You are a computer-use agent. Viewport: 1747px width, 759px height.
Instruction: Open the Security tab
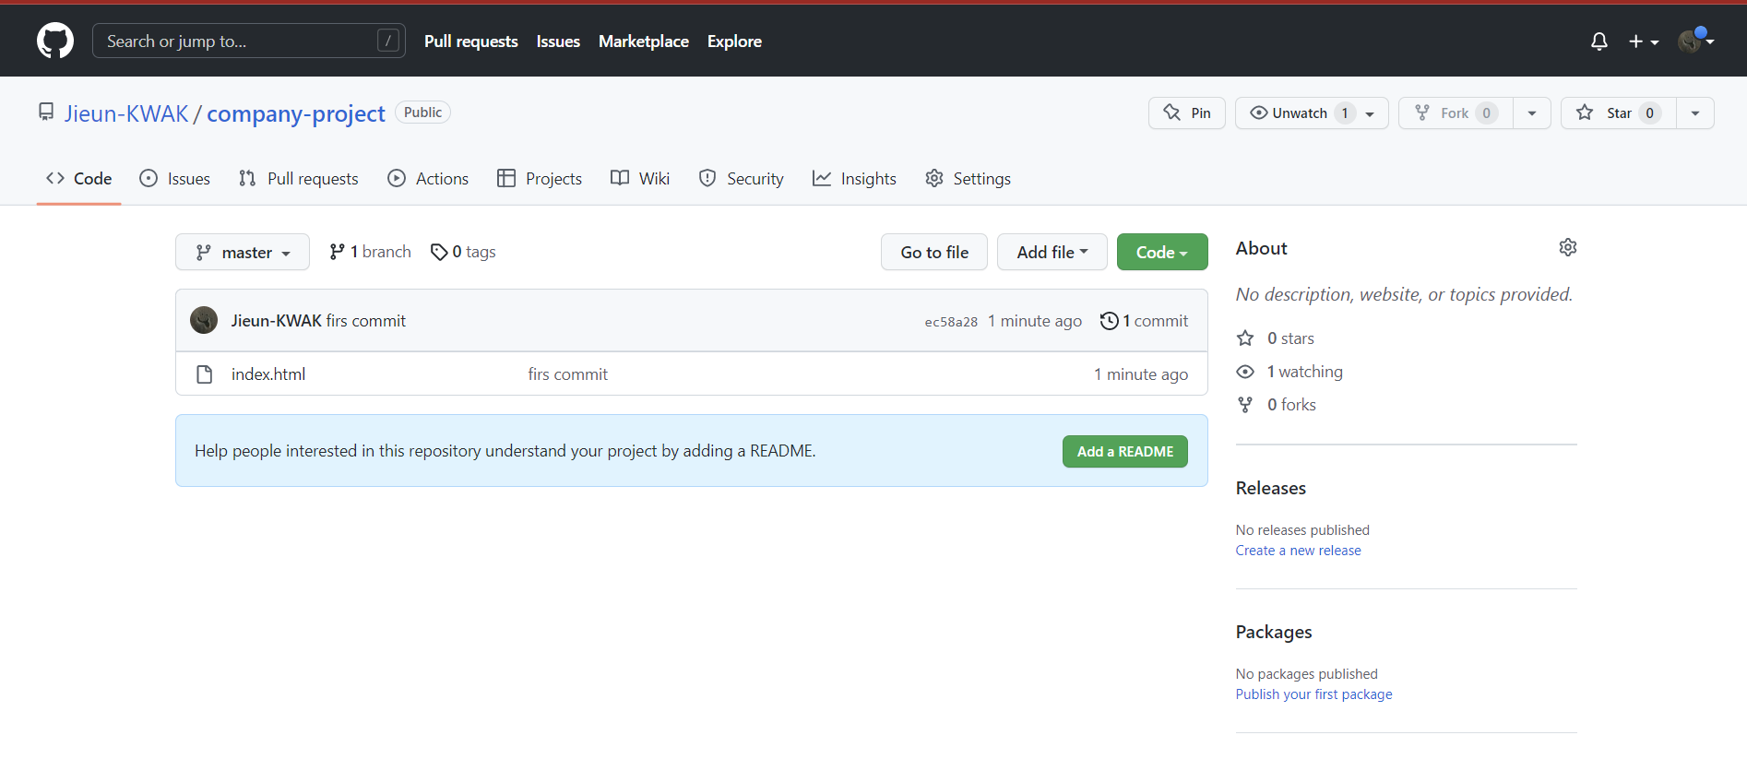742,179
